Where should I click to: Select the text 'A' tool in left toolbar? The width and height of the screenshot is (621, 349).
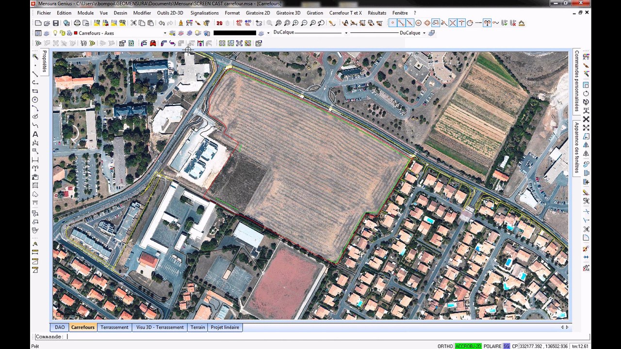tap(35, 134)
